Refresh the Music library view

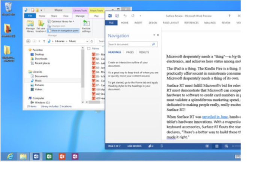(x=92, y=41)
